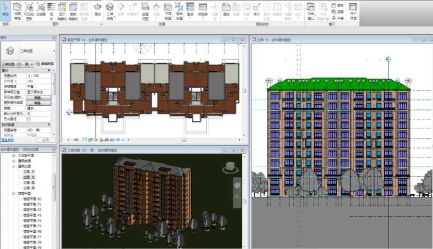The image size is (433, 249).
Task: Open floor plan 楼层平面: B1
Action: 32,199
